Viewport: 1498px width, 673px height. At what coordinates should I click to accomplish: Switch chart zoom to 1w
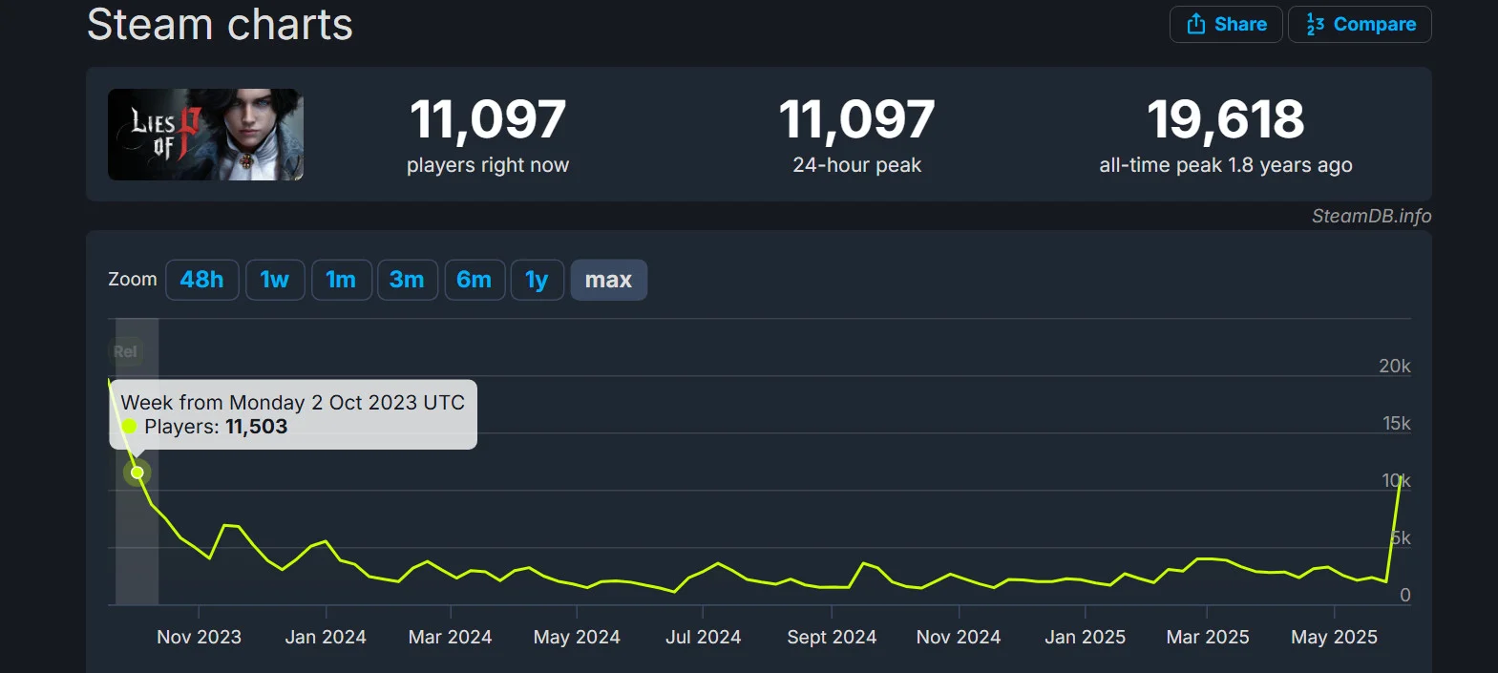click(x=275, y=280)
